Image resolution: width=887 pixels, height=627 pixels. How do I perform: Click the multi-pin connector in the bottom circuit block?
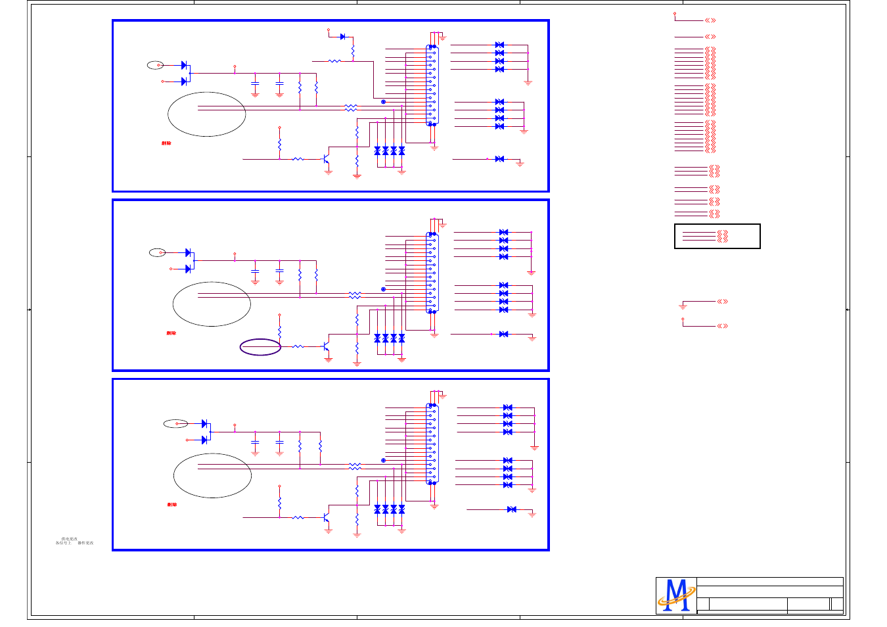[432, 444]
